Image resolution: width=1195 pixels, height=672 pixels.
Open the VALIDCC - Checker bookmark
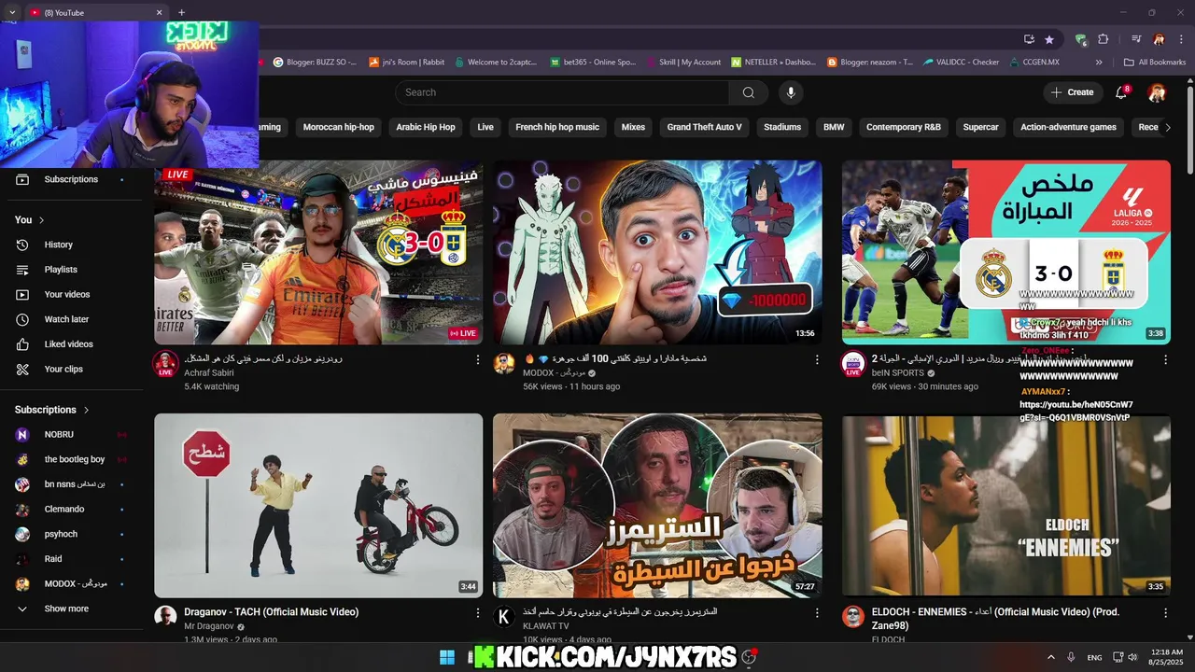click(x=961, y=63)
